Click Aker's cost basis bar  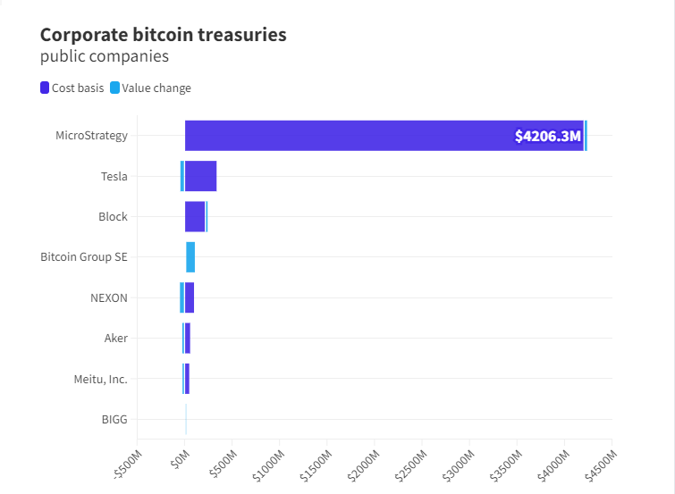tap(188, 338)
